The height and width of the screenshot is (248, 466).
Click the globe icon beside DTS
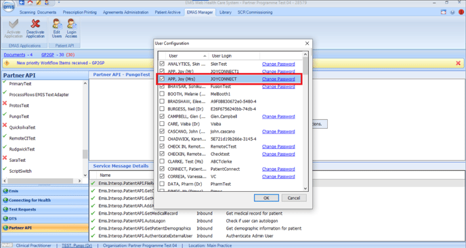(x=5, y=219)
